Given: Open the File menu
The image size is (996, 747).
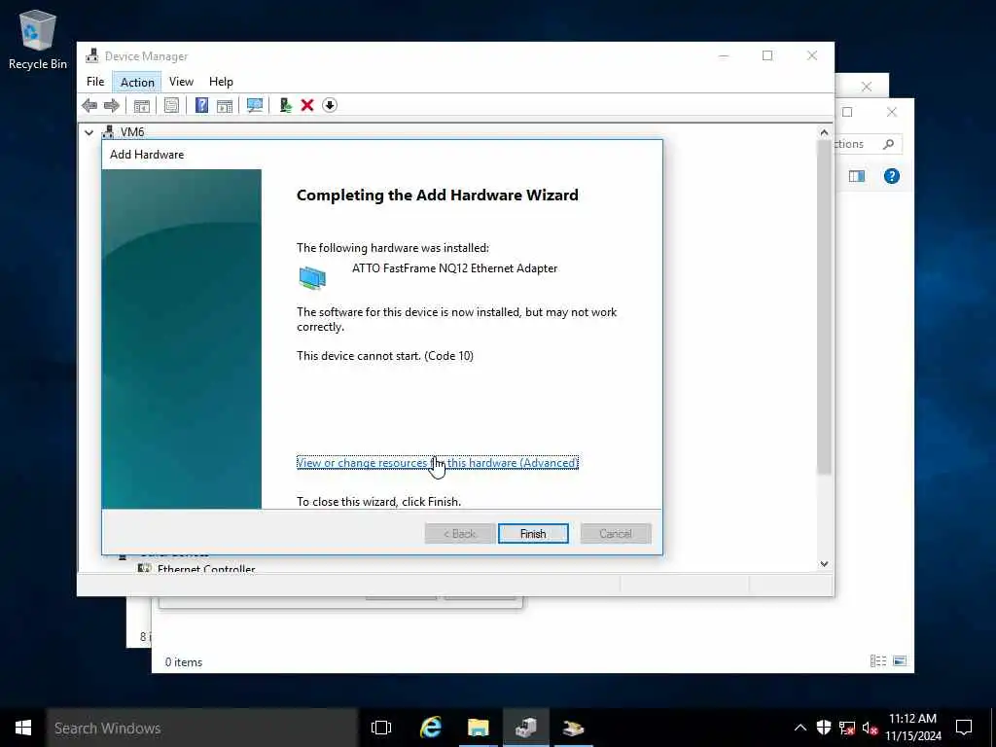Looking at the screenshot, I should coord(95,82).
